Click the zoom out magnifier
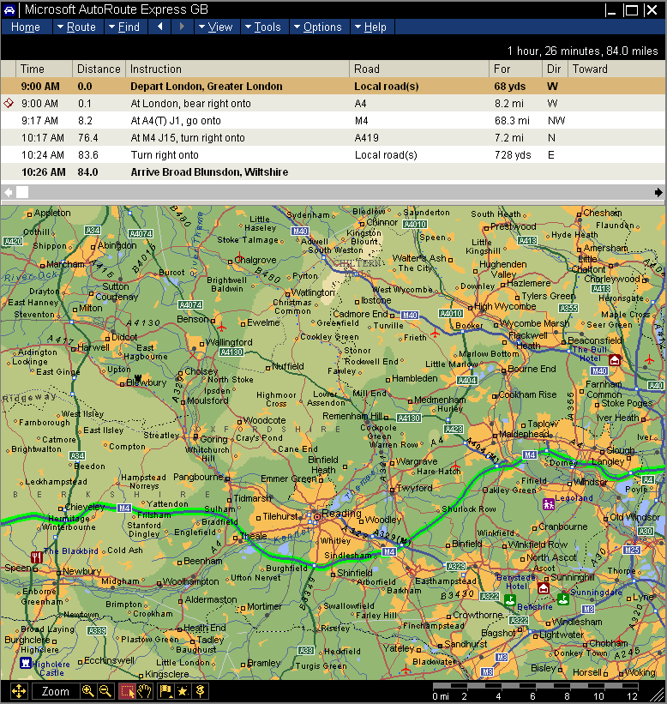 (x=105, y=691)
